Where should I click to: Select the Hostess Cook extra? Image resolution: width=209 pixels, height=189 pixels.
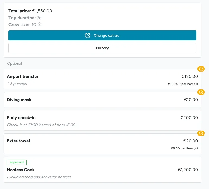click(x=102, y=170)
